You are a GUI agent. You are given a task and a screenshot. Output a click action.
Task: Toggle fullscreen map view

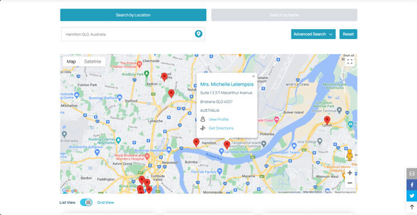pyautogui.click(x=350, y=61)
